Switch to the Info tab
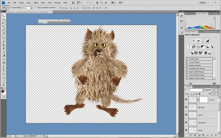The width and height of the screenshot is (221, 138). [x=211, y=14]
